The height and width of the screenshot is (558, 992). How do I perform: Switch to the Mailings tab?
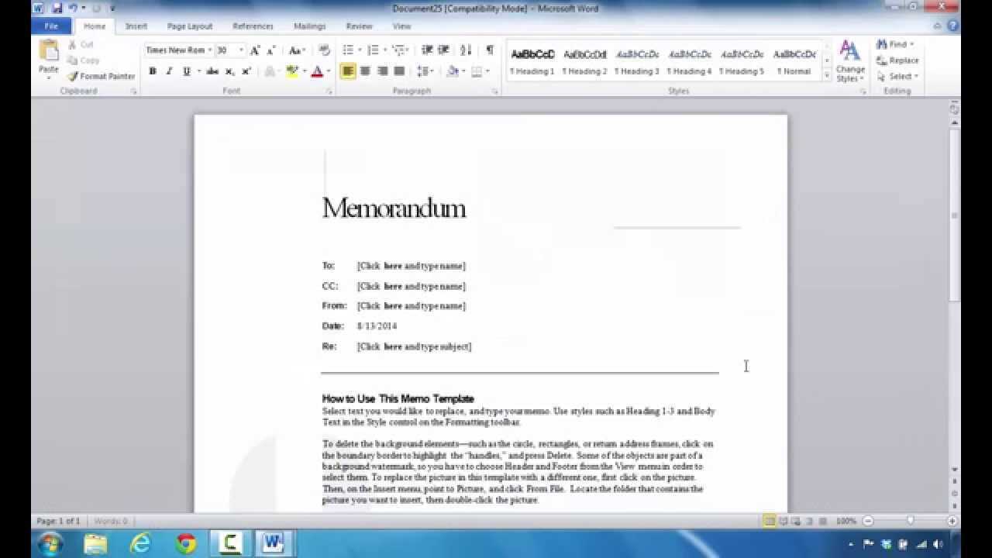(310, 26)
